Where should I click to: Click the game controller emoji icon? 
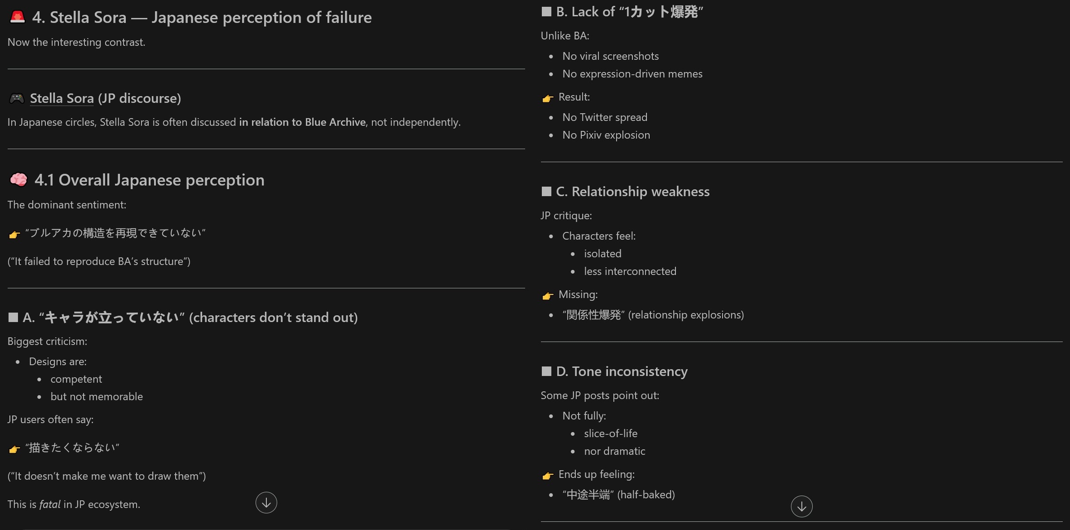tap(17, 98)
